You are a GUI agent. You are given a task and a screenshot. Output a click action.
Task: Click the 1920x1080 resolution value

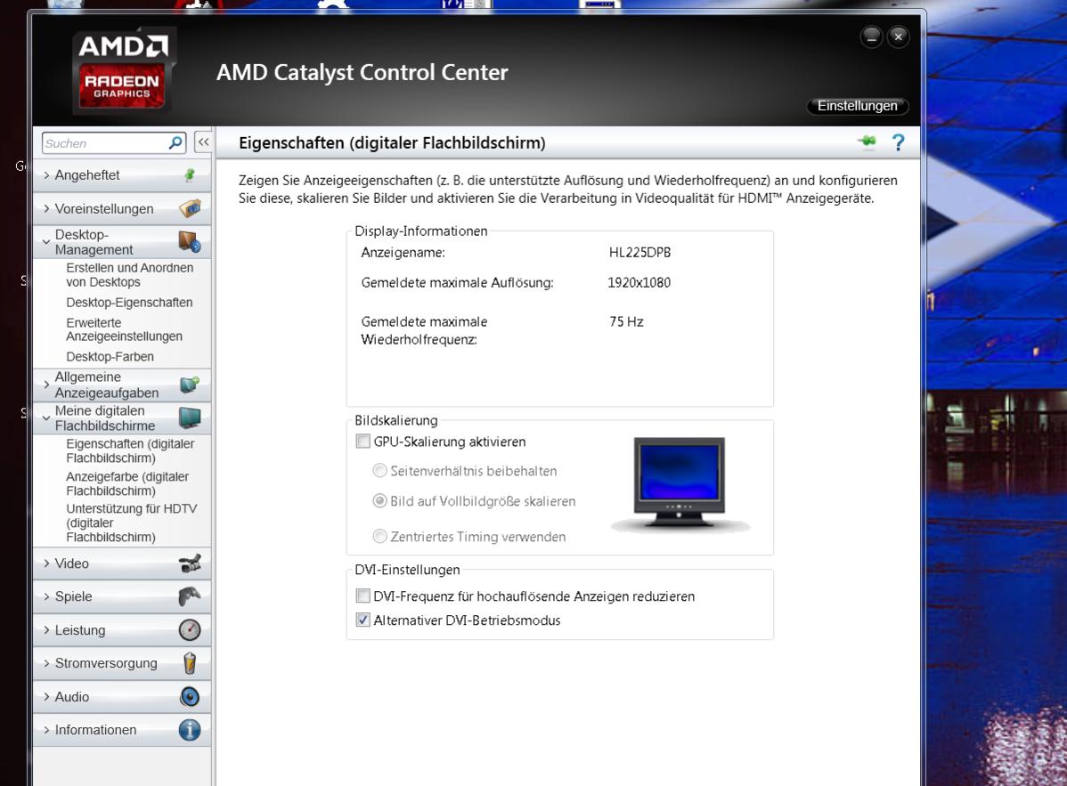pyautogui.click(x=639, y=282)
